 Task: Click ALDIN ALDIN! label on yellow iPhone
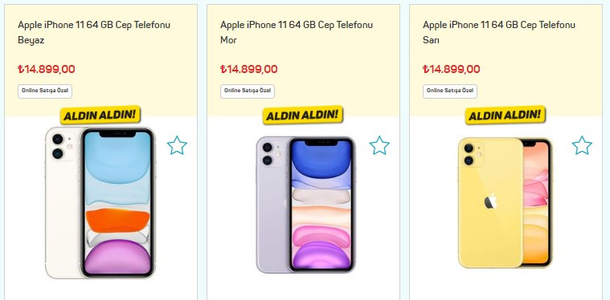pos(506,115)
